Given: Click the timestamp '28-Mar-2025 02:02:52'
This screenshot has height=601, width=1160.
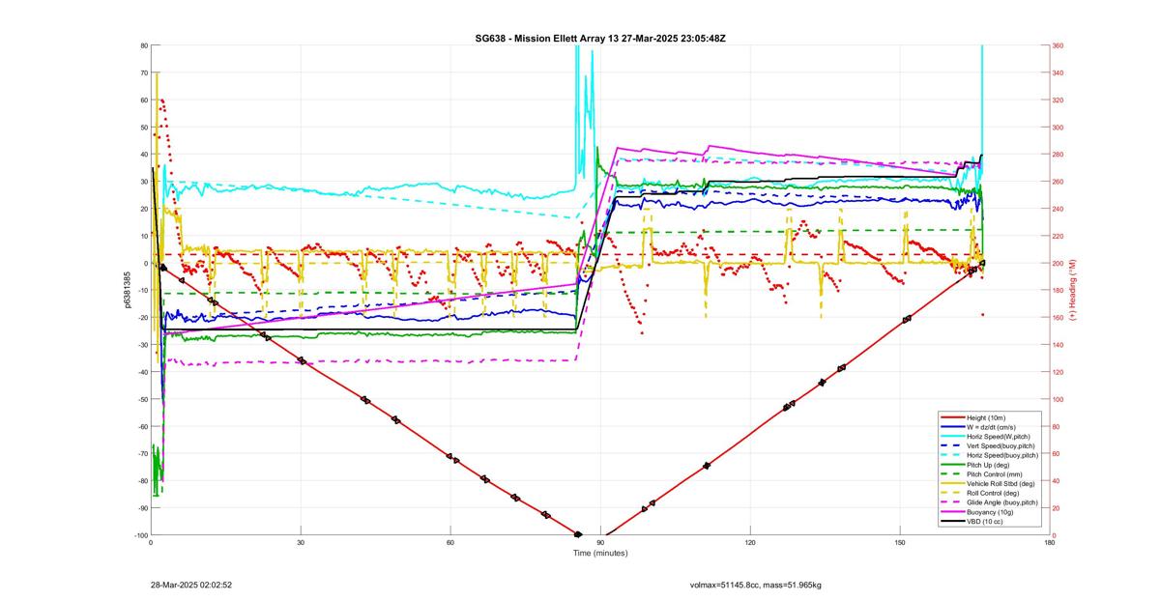Looking at the screenshot, I should (191, 585).
